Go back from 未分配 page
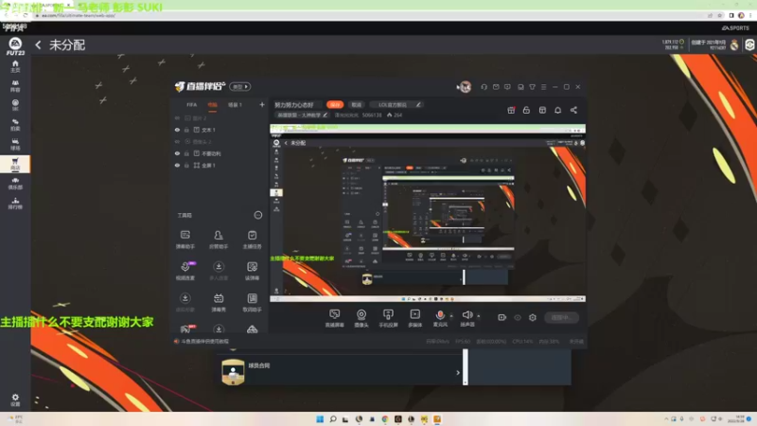The height and width of the screenshot is (426, 757). (38, 45)
